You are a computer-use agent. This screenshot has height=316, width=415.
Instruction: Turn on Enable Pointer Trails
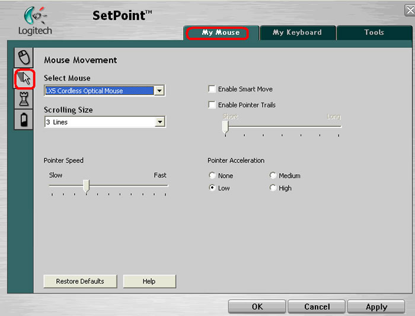pyautogui.click(x=212, y=105)
